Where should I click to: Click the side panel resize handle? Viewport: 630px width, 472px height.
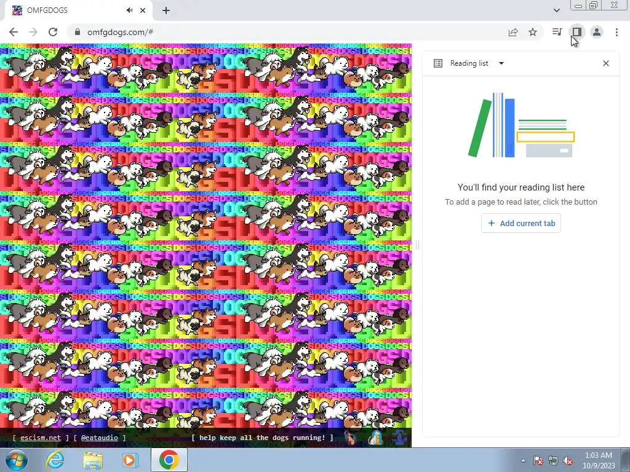pos(417,245)
